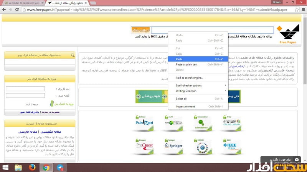Open the ScienceDirect database logo
The width and height of the screenshot is (307, 172).
click(x=203, y=123)
